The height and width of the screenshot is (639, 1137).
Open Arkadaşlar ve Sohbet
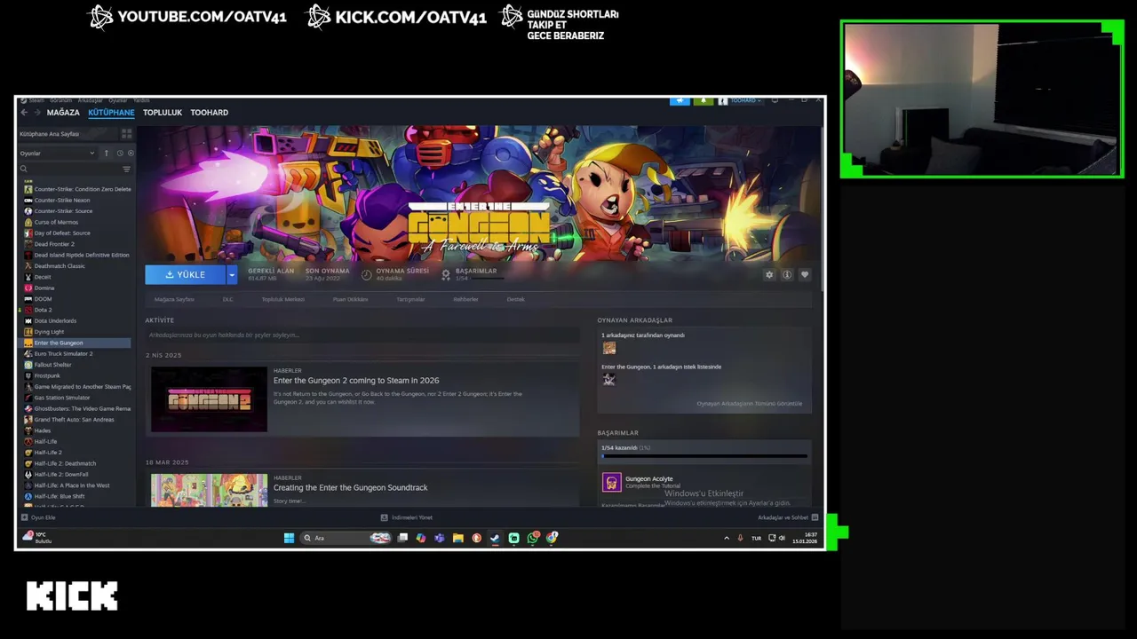[788, 517]
